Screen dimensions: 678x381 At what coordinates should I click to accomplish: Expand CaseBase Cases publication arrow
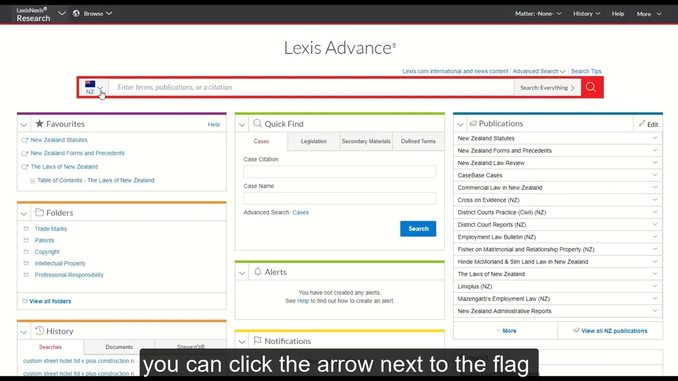point(655,175)
